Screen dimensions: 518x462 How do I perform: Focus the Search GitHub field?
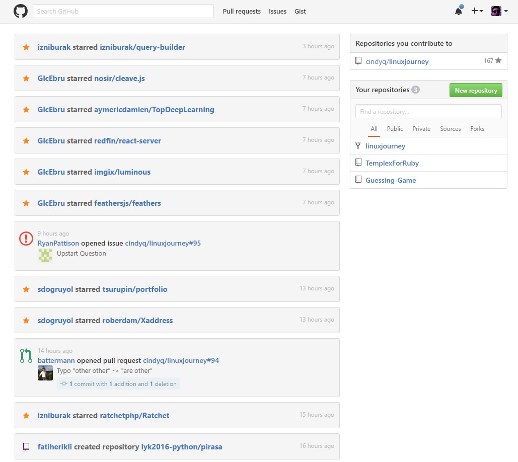123,11
